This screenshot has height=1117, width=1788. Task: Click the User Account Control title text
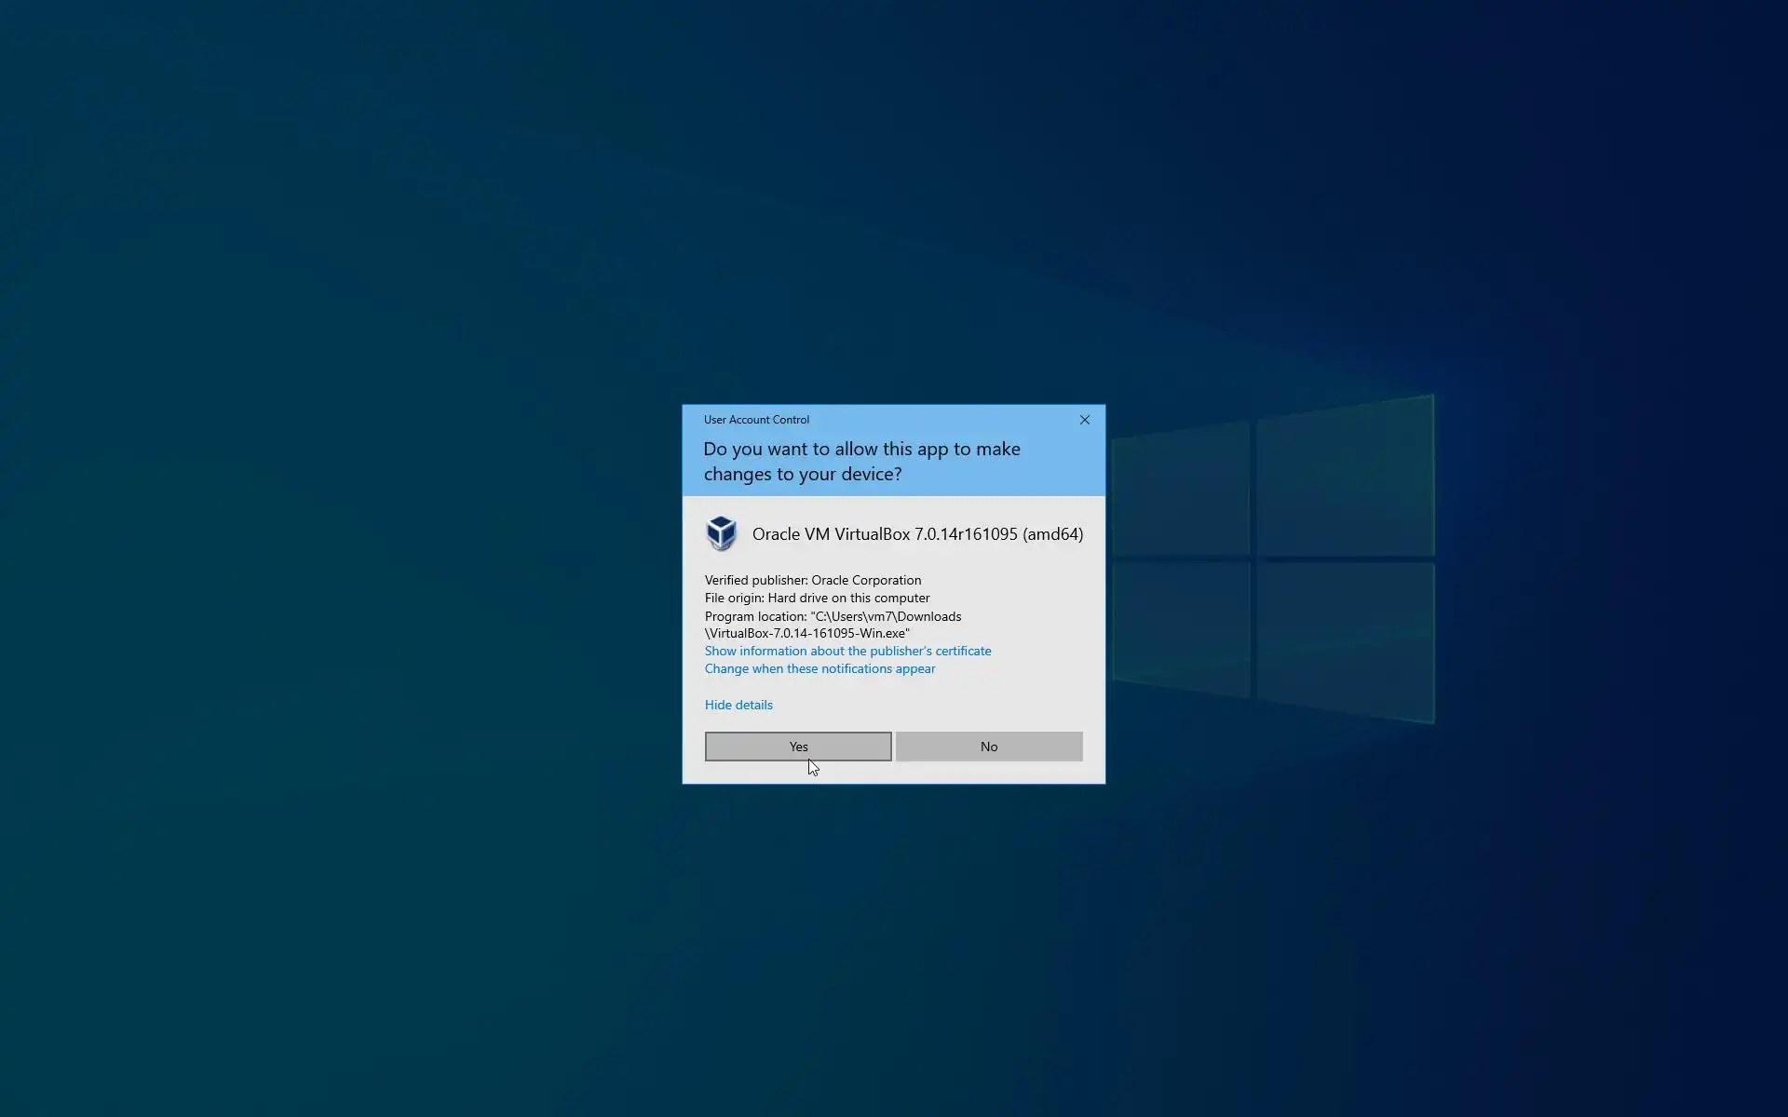(756, 420)
